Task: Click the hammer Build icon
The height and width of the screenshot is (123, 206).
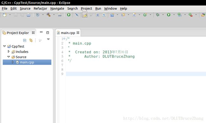Action: tap(48, 15)
